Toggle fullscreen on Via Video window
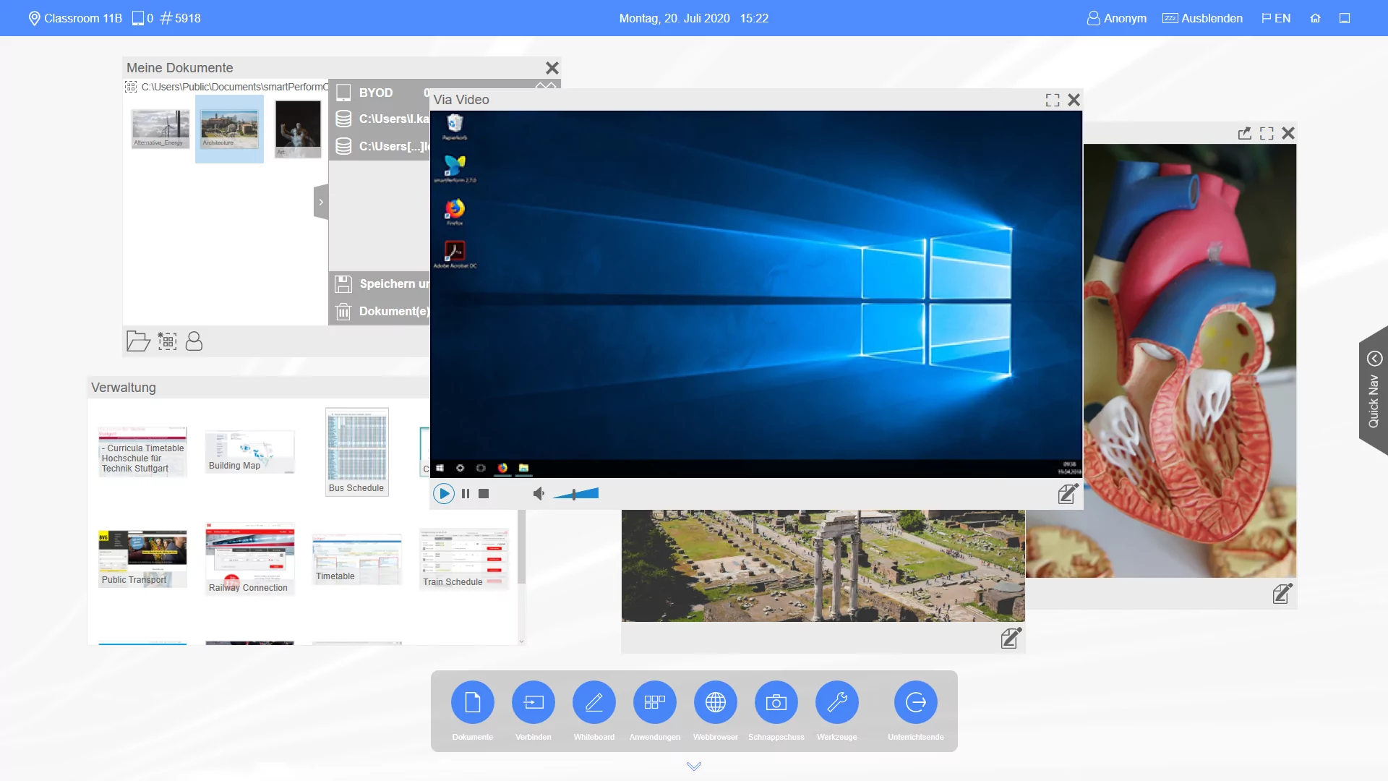Viewport: 1388px width, 781px height. 1053,101
